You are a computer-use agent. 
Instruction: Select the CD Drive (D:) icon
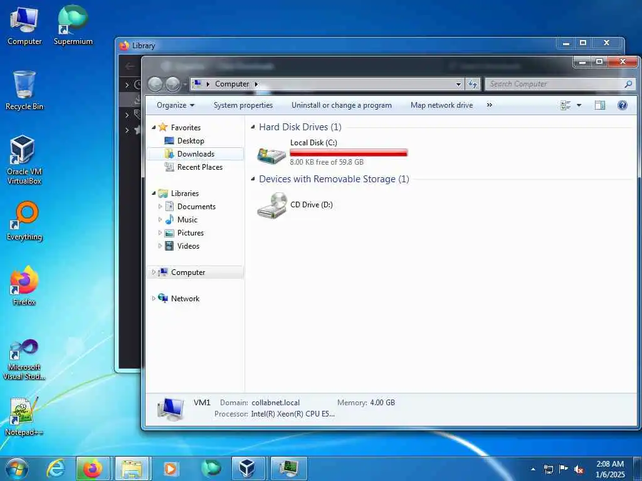click(272, 205)
